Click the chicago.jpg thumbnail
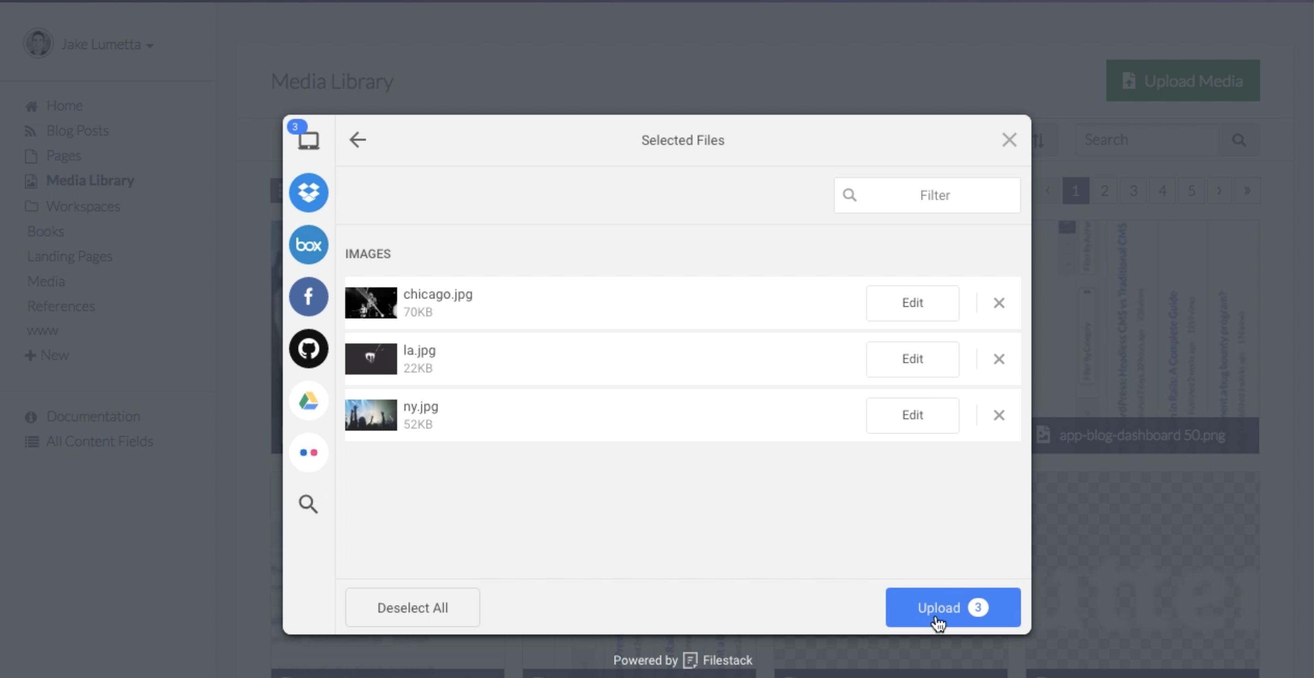 point(371,303)
